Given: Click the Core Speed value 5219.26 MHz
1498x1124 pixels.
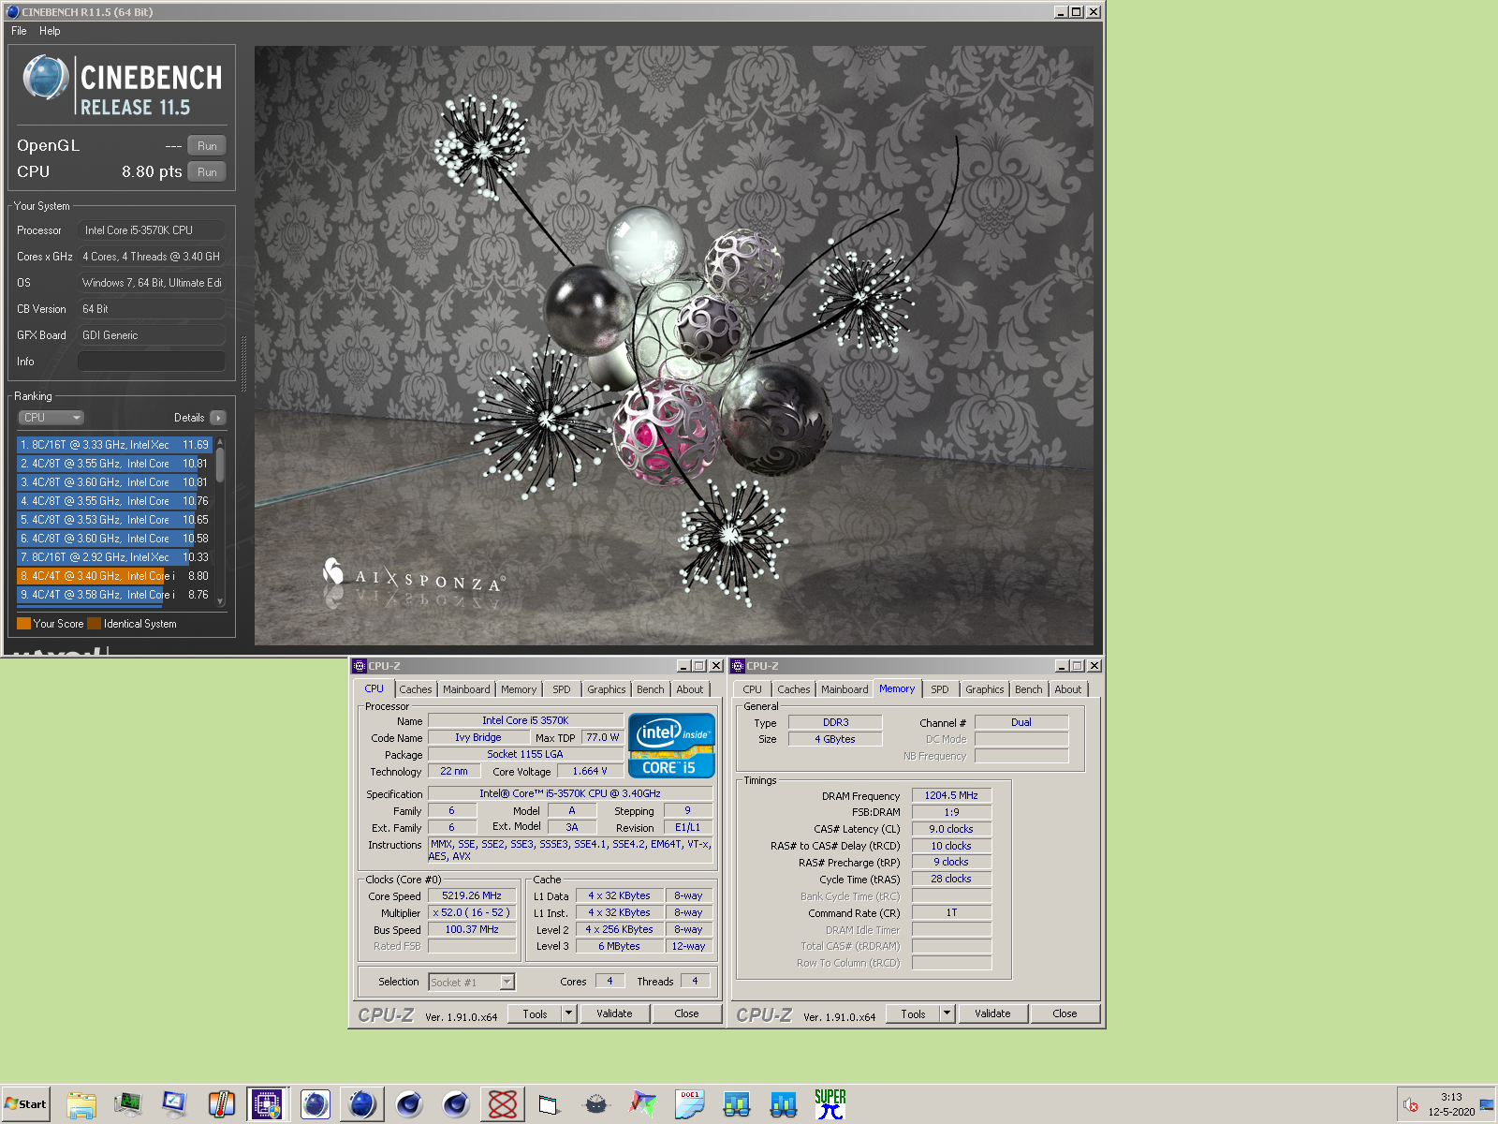Looking at the screenshot, I should 472,895.
